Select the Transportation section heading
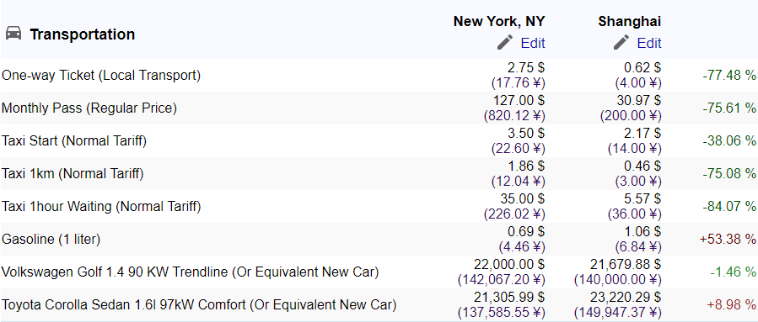Viewport: 758px width, 322px height. tap(82, 34)
